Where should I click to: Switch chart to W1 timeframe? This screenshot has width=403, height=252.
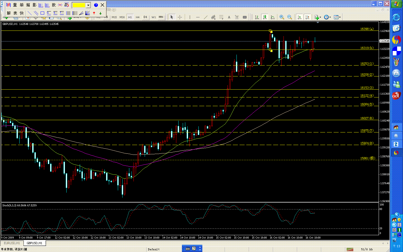153,17
